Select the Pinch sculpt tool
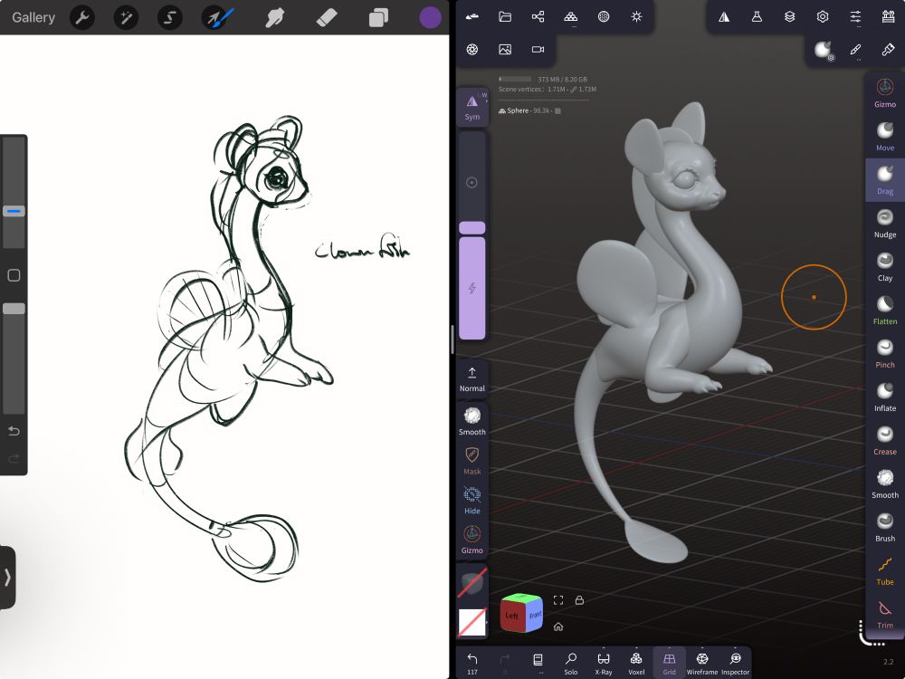Screen dimensions: 905x679 pos(885,353)
